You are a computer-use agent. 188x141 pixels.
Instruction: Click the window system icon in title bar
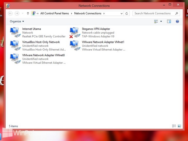(x=8, y=6)
